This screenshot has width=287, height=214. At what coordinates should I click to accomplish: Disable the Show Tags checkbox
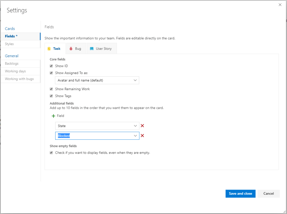tap(51, 96)
